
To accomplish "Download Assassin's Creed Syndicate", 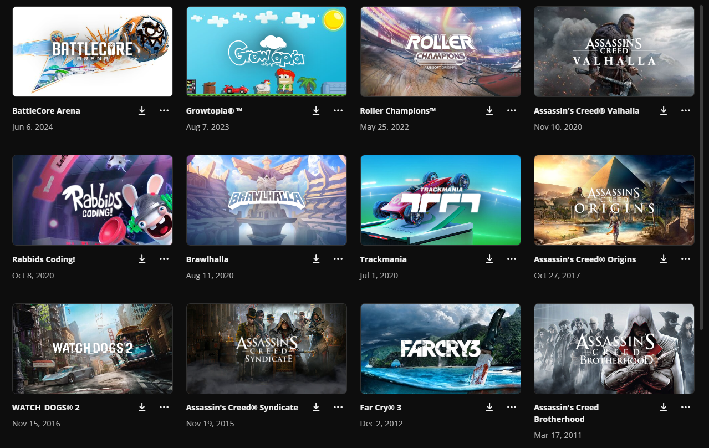I will coord(316,407).
